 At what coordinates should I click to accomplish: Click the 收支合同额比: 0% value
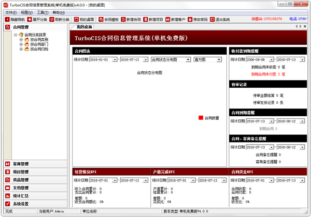click(x=89, y=202)
